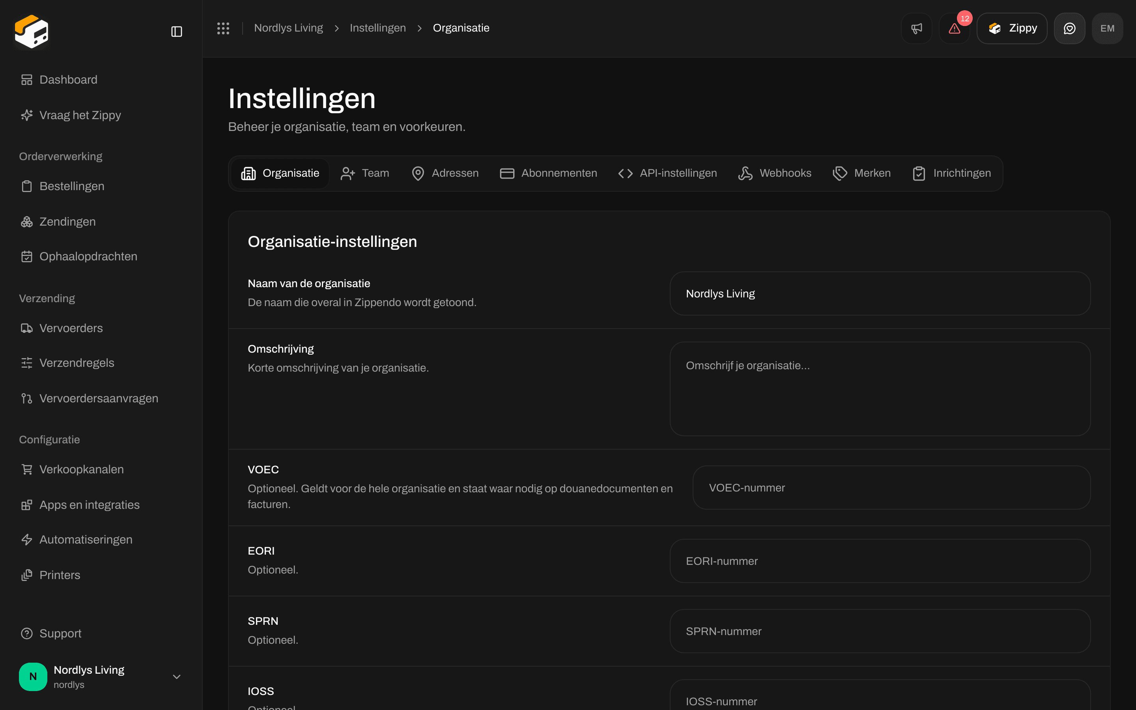Open Vraag het Zippy link
Viewport: 1136px width, 710px height.
click(101, 115)
